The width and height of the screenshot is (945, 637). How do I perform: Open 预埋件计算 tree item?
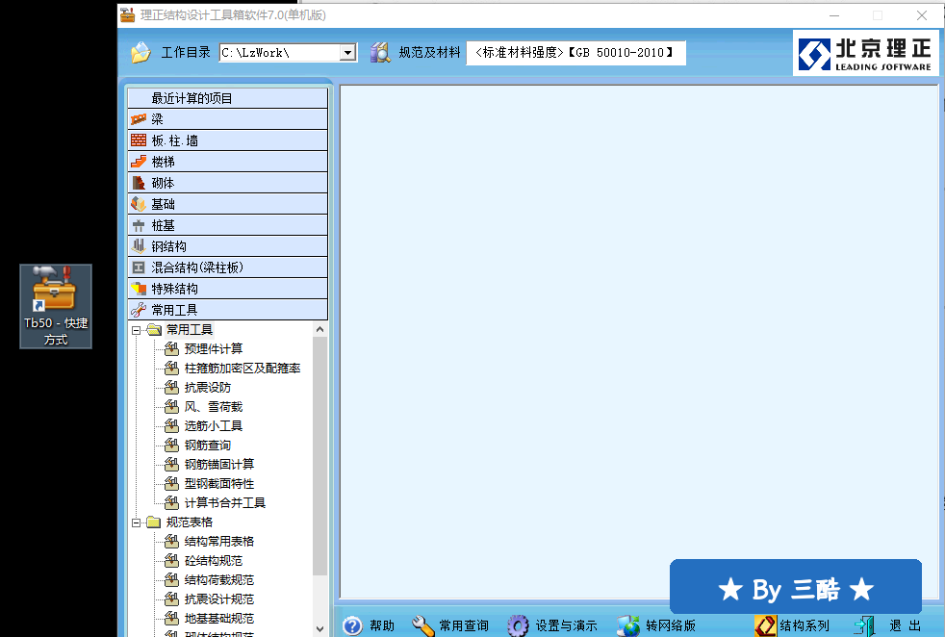click(214, 349)
